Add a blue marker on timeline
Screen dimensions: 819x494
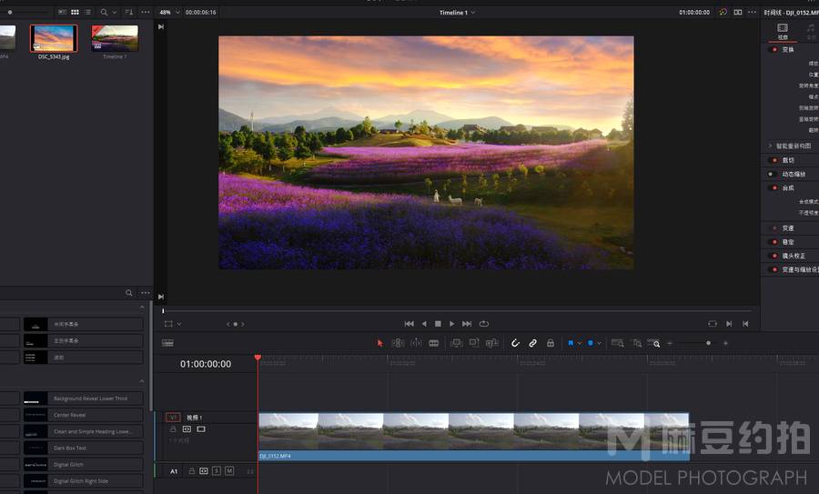591,343
